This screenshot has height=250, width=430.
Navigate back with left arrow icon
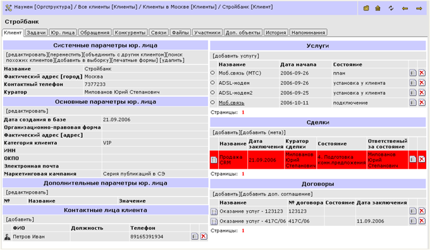tap(405, 8)
